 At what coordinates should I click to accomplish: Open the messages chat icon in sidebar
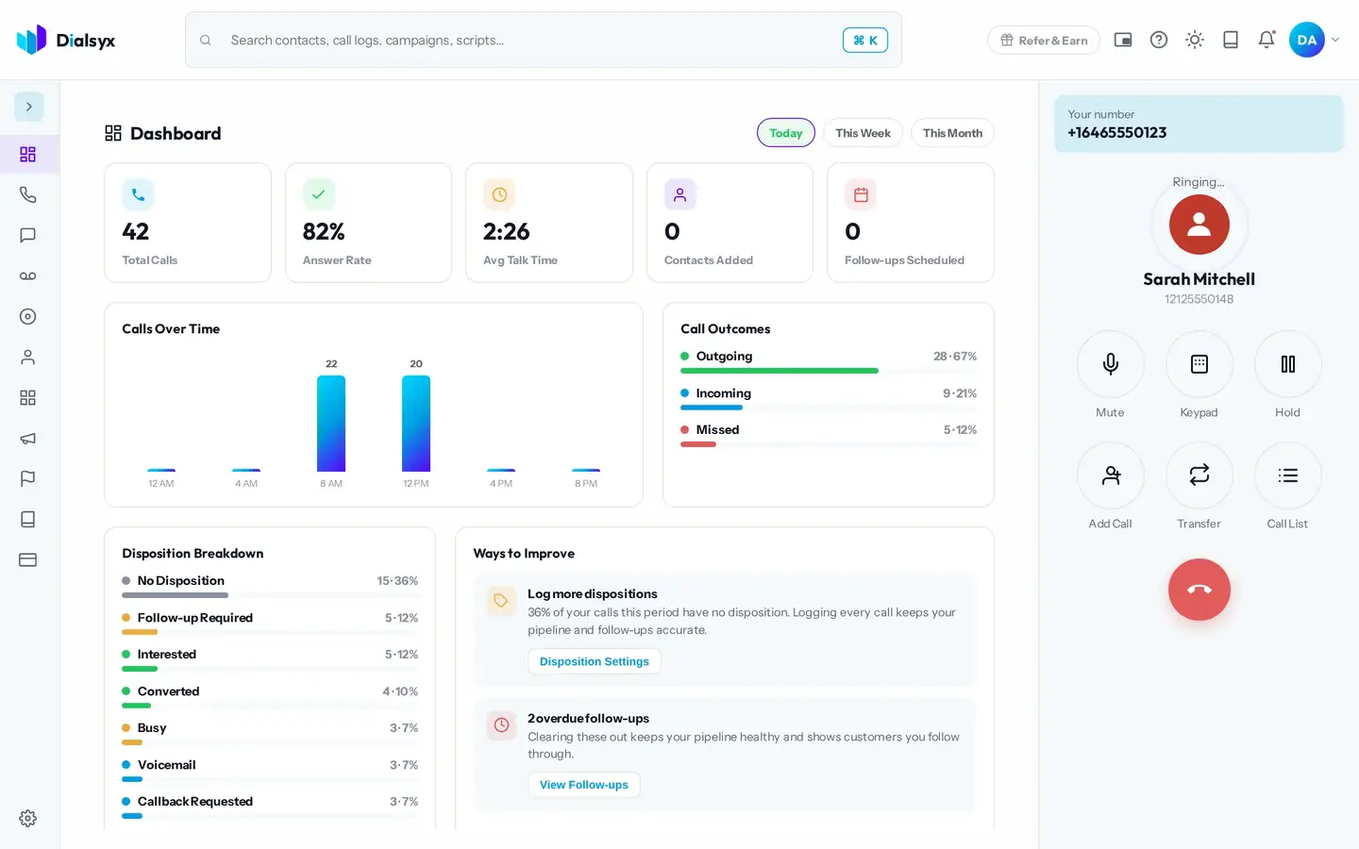click(28, 235)
